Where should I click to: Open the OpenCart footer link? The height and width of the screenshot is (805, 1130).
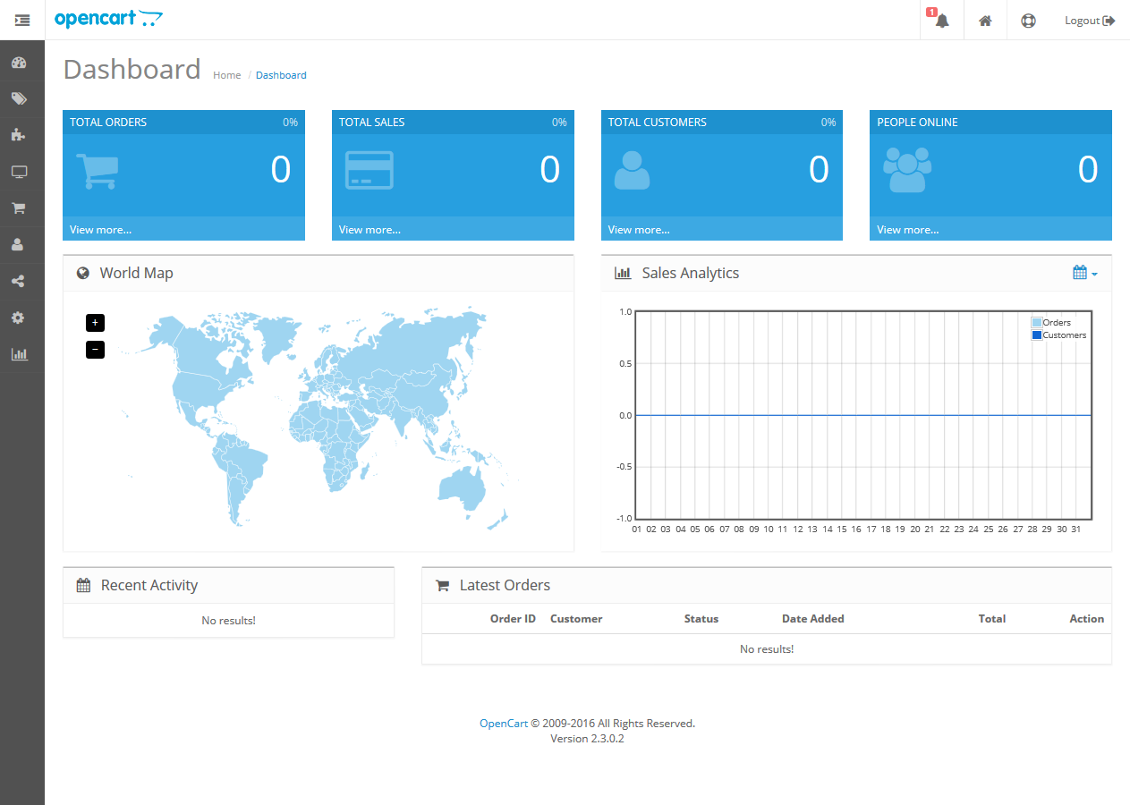coord(504,724)
